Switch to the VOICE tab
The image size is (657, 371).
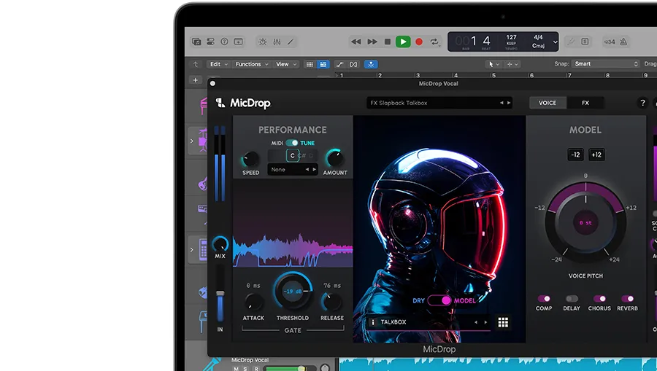click(547, 103)
